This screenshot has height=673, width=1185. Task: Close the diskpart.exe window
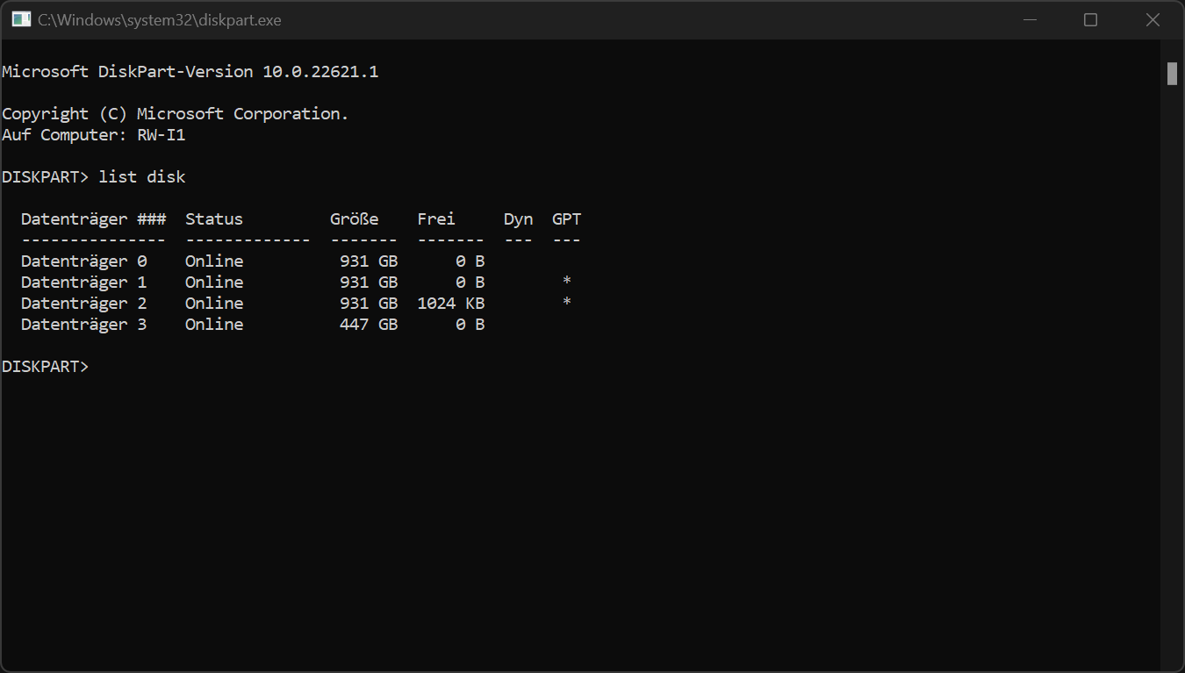click(1153, 19)
